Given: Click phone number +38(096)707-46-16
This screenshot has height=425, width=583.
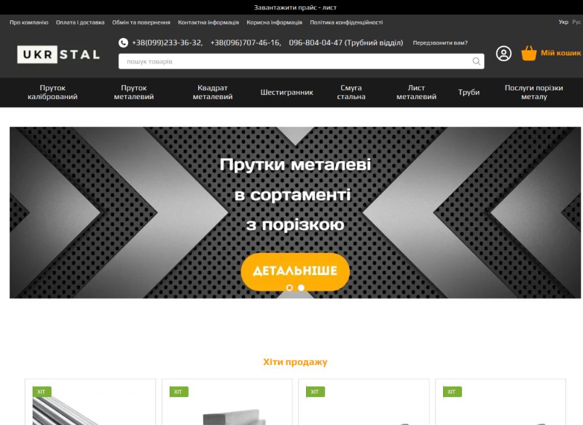Looking at the screenshot, I should point(246,43).
